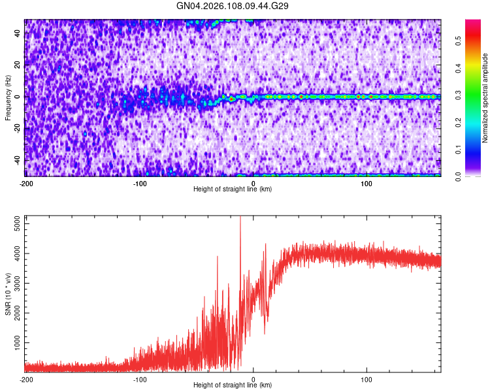
Task: Click the blue section of the colorbar
Action: tap(473, 148)
